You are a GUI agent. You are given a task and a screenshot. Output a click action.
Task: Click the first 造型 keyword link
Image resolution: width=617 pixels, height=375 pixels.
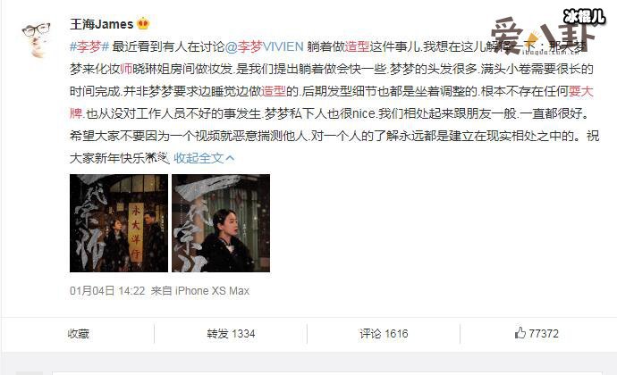[x=358, y=46]
